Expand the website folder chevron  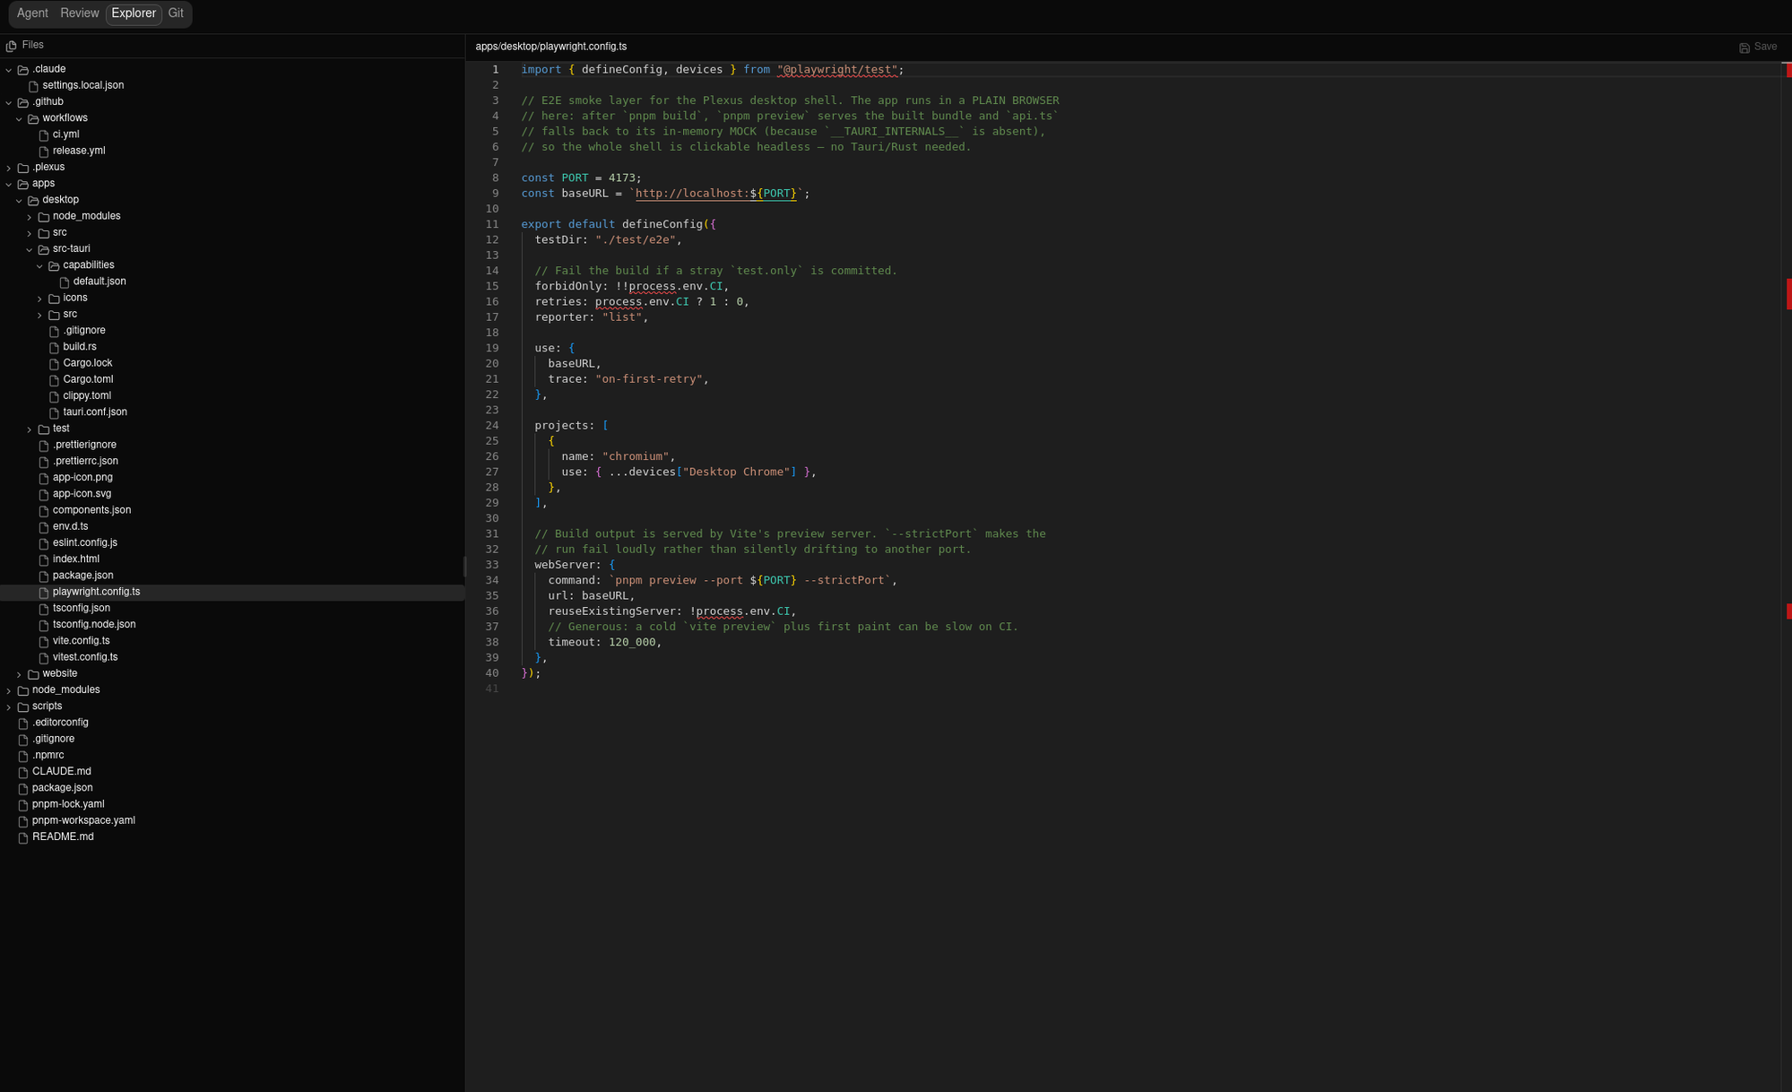coord(19,674)
